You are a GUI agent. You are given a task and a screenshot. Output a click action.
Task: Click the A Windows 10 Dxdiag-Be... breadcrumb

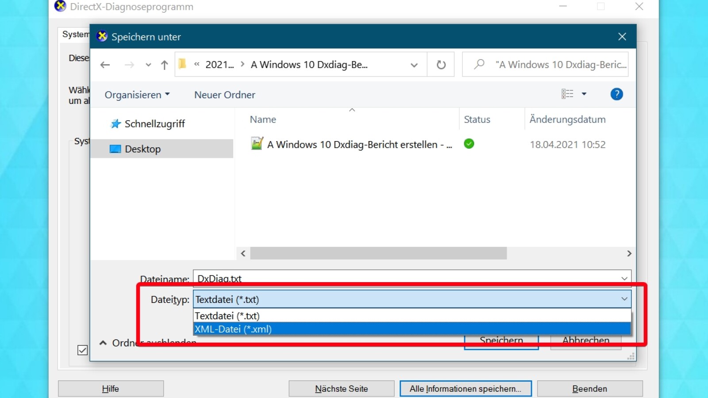(x=309, y=65)
